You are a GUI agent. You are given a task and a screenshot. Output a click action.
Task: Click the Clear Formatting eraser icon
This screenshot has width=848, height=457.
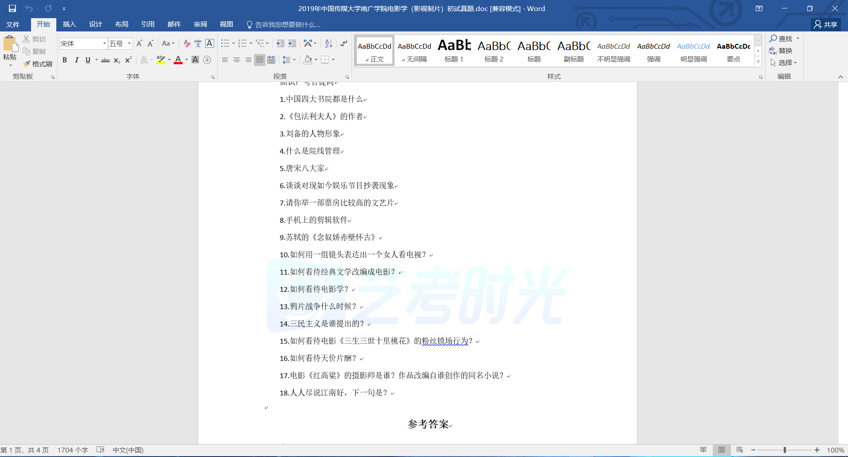(187, 43)
